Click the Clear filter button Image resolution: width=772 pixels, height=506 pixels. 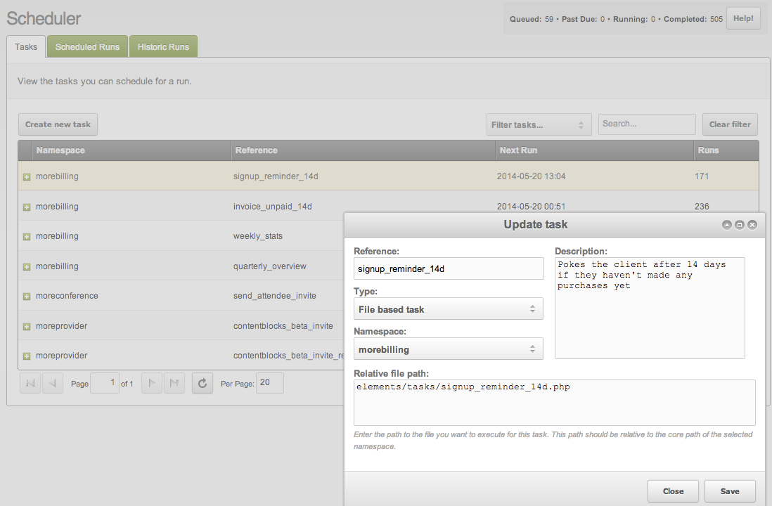730,124
